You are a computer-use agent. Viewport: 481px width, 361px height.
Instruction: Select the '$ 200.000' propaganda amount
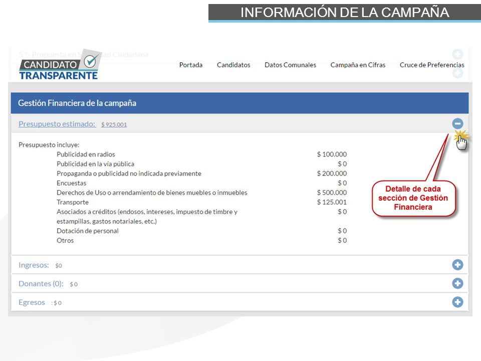(x=332, y=173)
